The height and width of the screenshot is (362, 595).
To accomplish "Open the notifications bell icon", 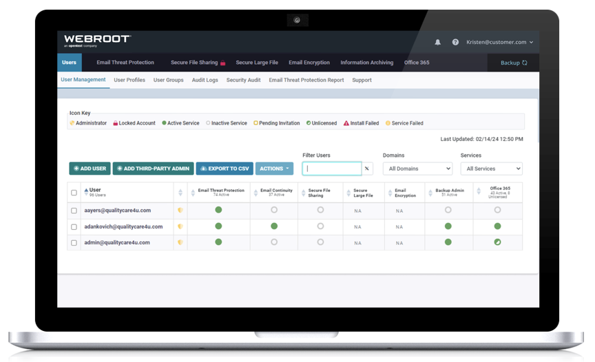I will click(x=437, y=42).
